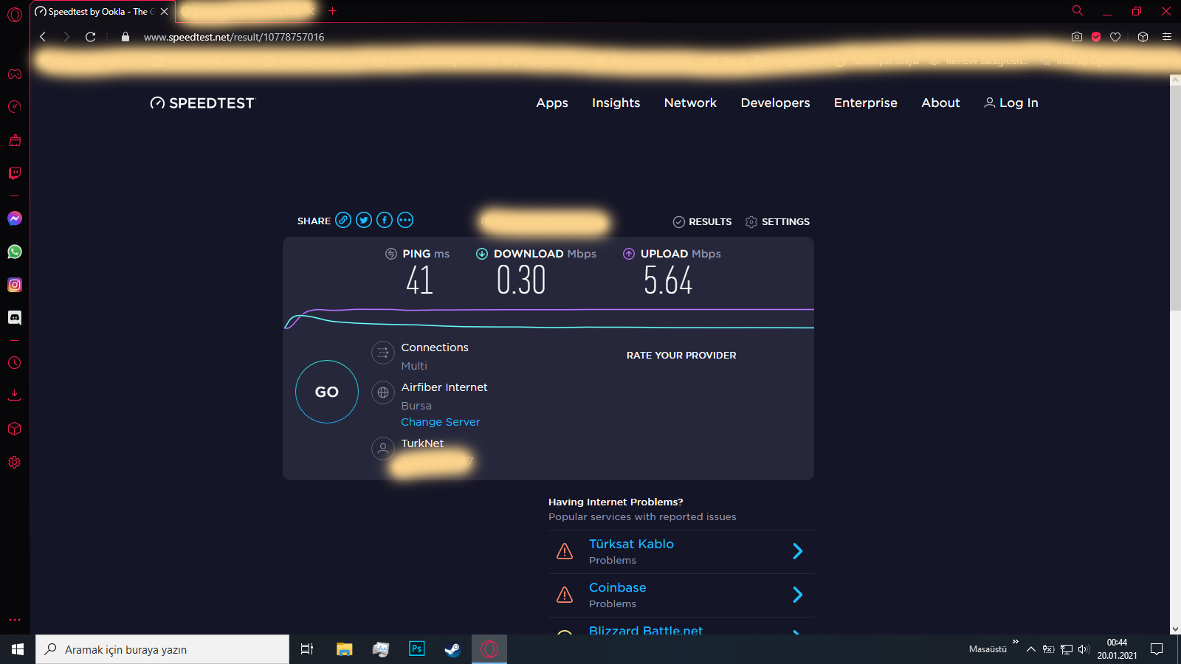Open Windows Task View
The height and width of the screenshot is (664, 1181).
[x=307, y=649]
